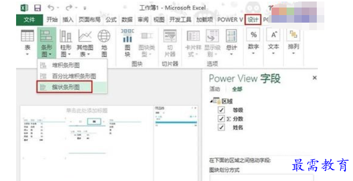Uncheck the 分数 field checkbox
Image resolution: width=353 pixels, height=181 pixels.
coord(221,119)
